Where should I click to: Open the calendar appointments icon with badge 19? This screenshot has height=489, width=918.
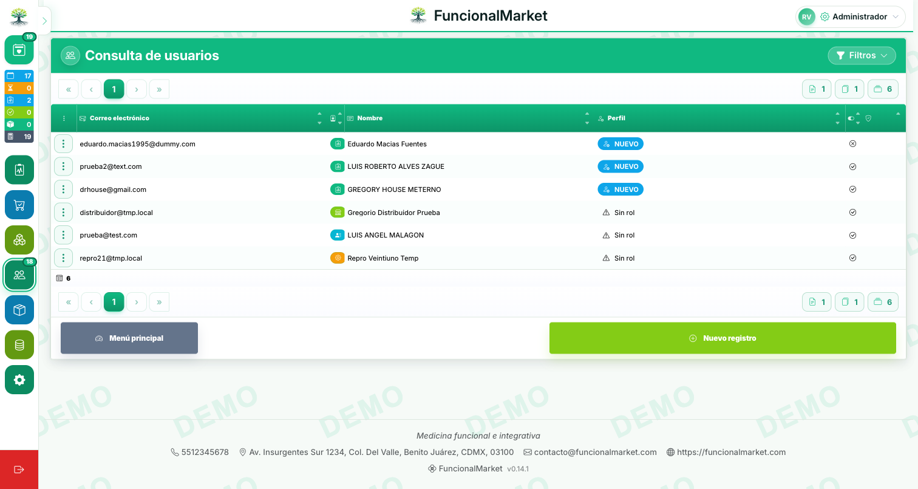pos(19,50)
